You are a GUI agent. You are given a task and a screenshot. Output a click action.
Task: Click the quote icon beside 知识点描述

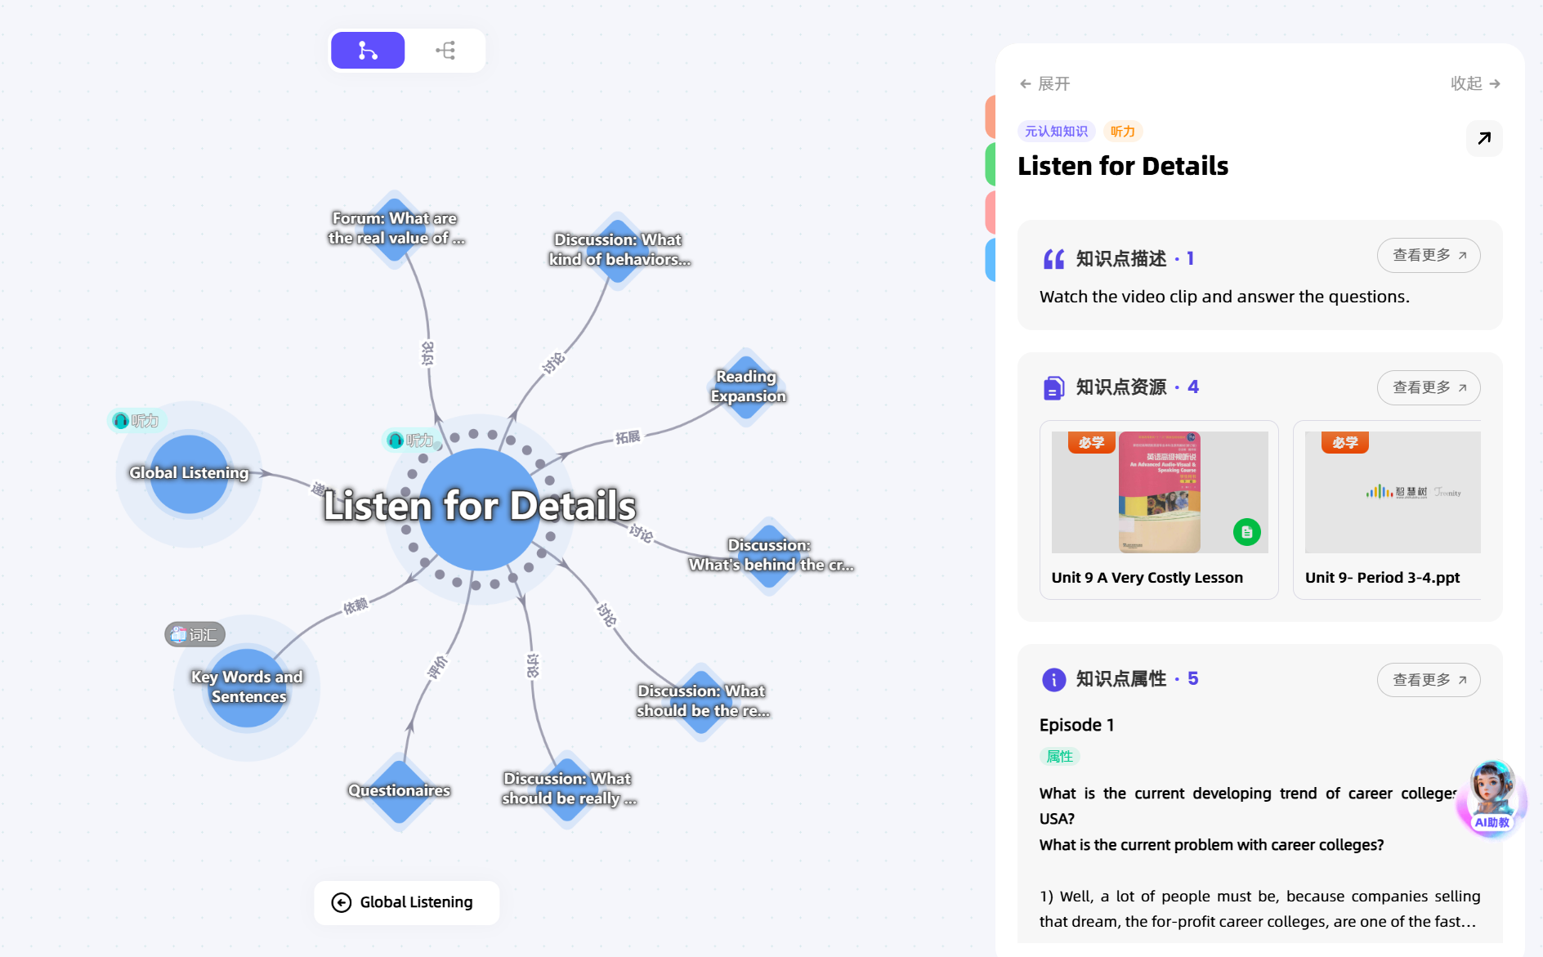coord(1053,259)
